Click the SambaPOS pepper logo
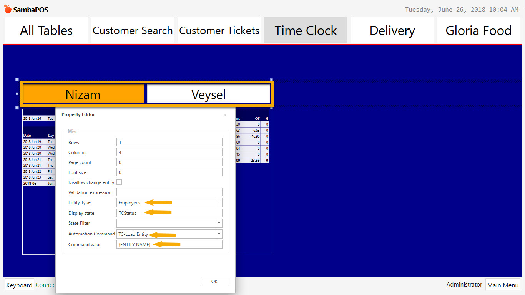This screenshot has height=295, width=525. (7, 8)
